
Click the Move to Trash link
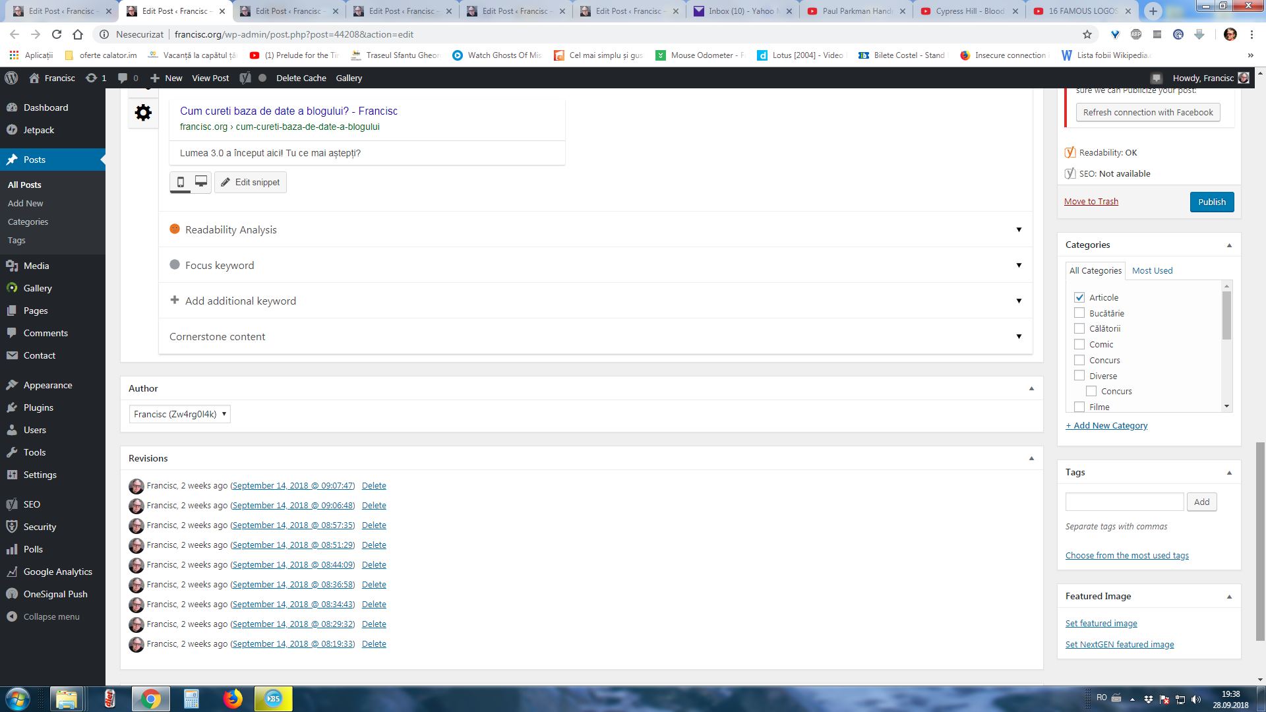(x=1091, y=202)
